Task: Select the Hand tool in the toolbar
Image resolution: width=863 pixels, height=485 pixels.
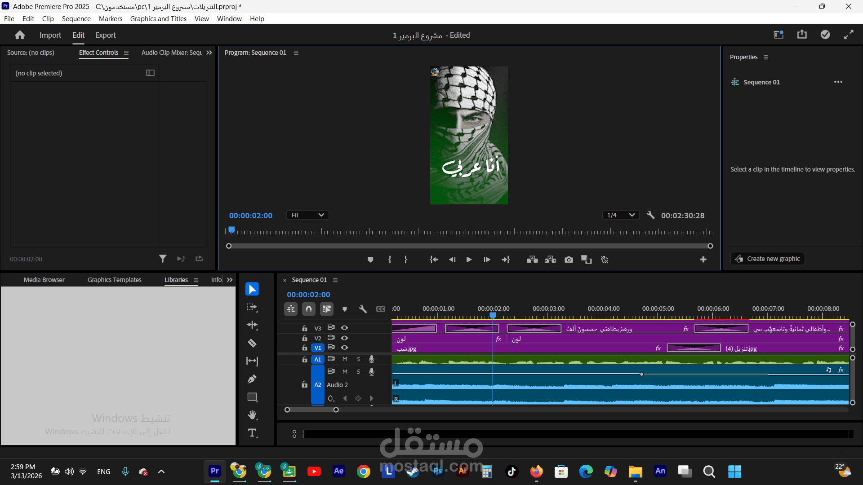Action: [x=252, y=415]
